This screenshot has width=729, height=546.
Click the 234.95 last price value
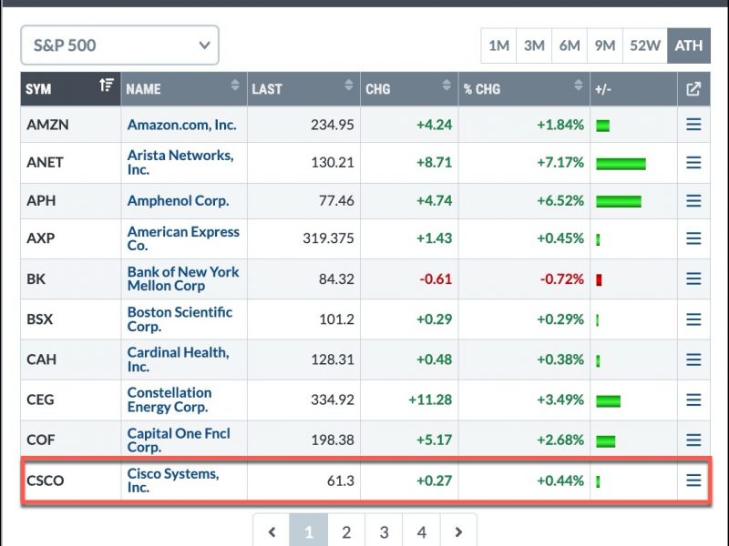[332, 125]
